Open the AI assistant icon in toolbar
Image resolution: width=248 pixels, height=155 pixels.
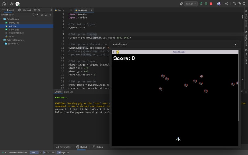pos(219,4)
